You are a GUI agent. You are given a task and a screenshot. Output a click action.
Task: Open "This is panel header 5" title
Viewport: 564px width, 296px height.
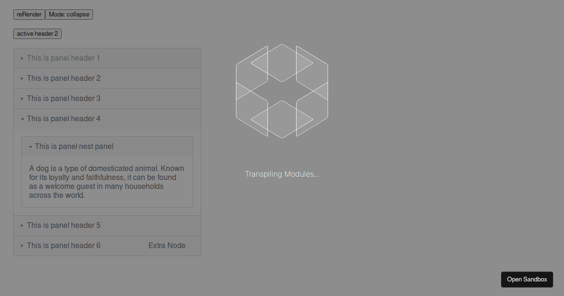pos(63,226)
